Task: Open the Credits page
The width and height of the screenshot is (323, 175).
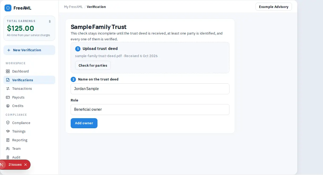Action: [29, 106]
